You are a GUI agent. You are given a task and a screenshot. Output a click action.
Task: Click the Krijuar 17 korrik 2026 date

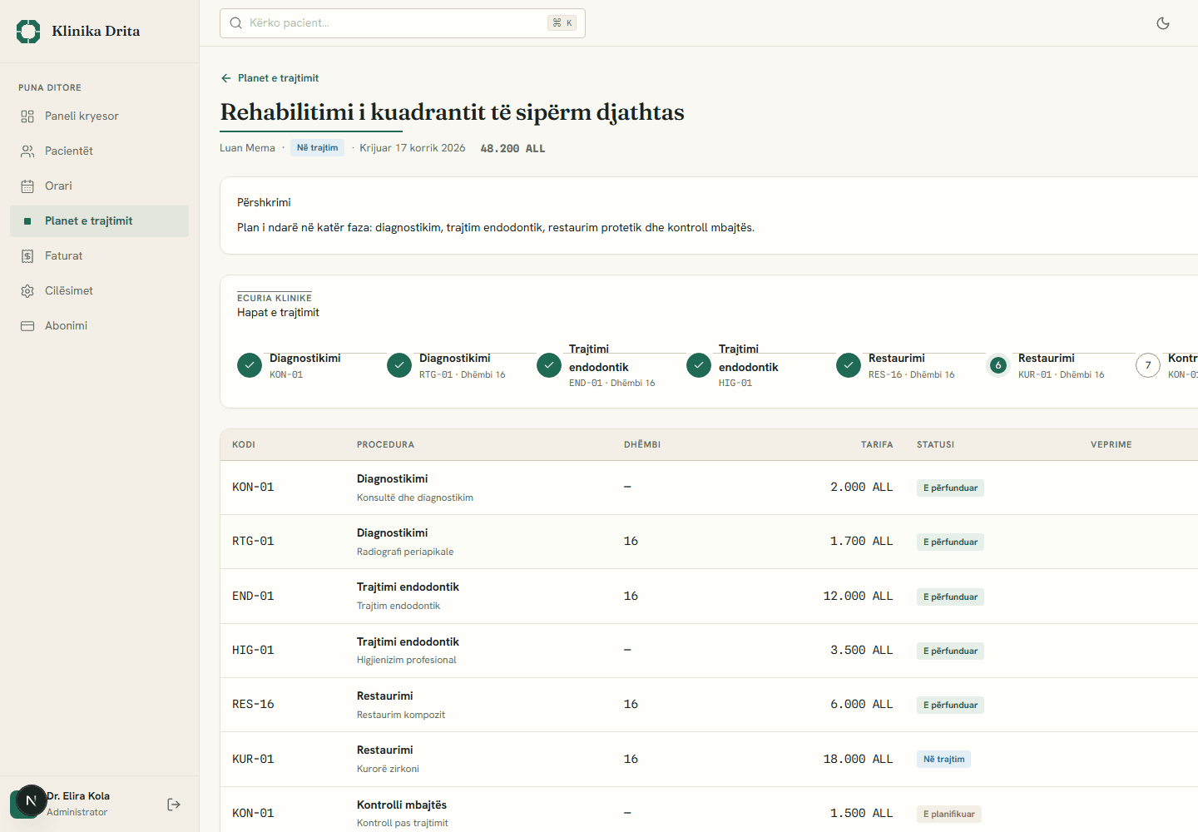point(413,148)
